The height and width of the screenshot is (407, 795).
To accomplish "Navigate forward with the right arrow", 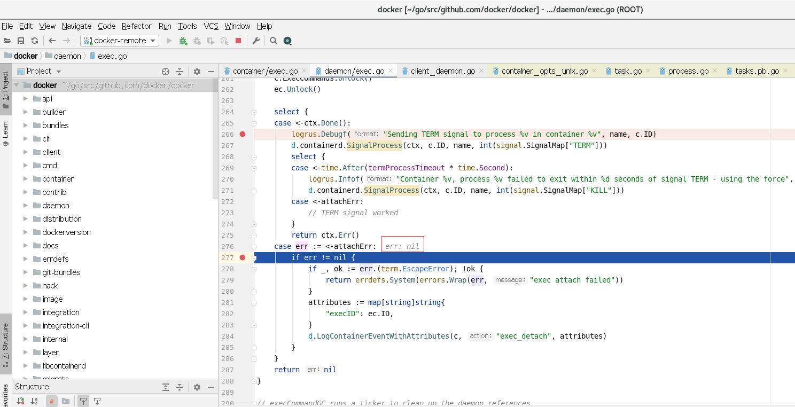I will (66, 41).
